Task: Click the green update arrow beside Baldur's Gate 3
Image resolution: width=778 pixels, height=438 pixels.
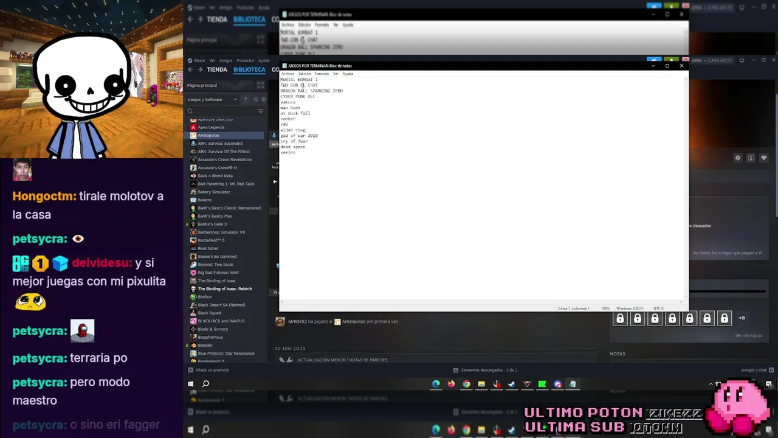Action: 187,224
